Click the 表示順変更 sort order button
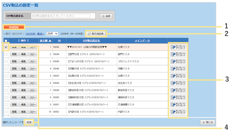Screen dimensions: 232x131 pyautogui.click(x=96, y=33)
